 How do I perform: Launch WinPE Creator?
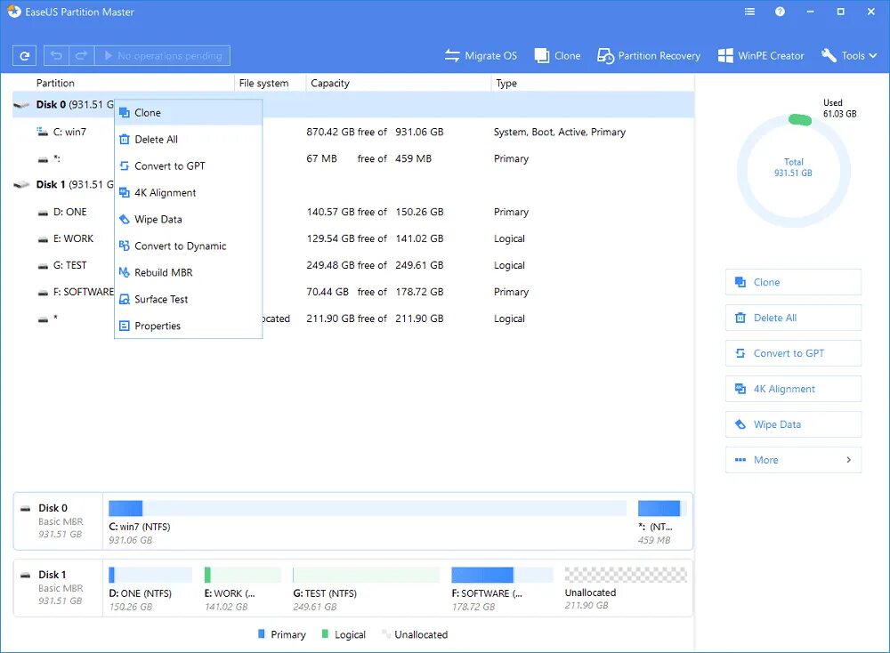click(x=761, y=55)
